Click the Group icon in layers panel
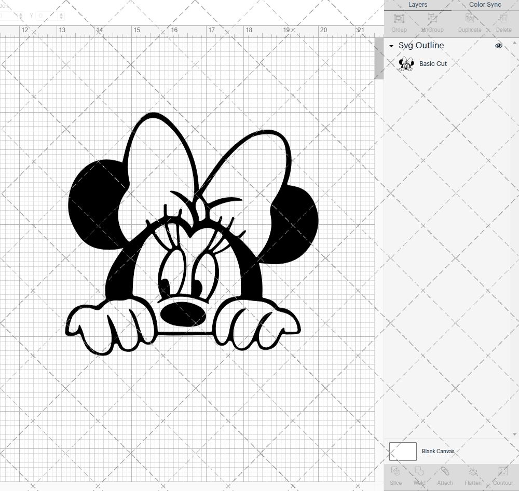 tap(399, 18)
